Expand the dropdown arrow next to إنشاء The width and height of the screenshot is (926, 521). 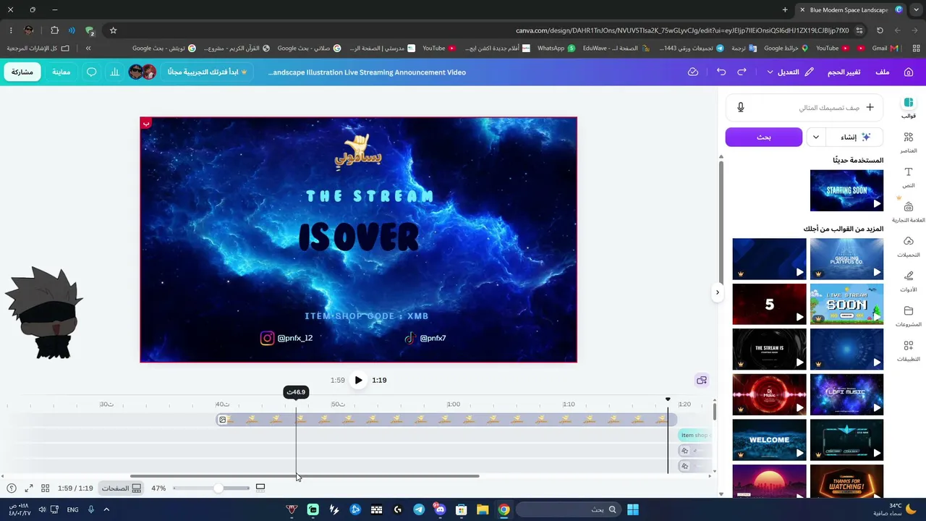(x=816, y=137)
